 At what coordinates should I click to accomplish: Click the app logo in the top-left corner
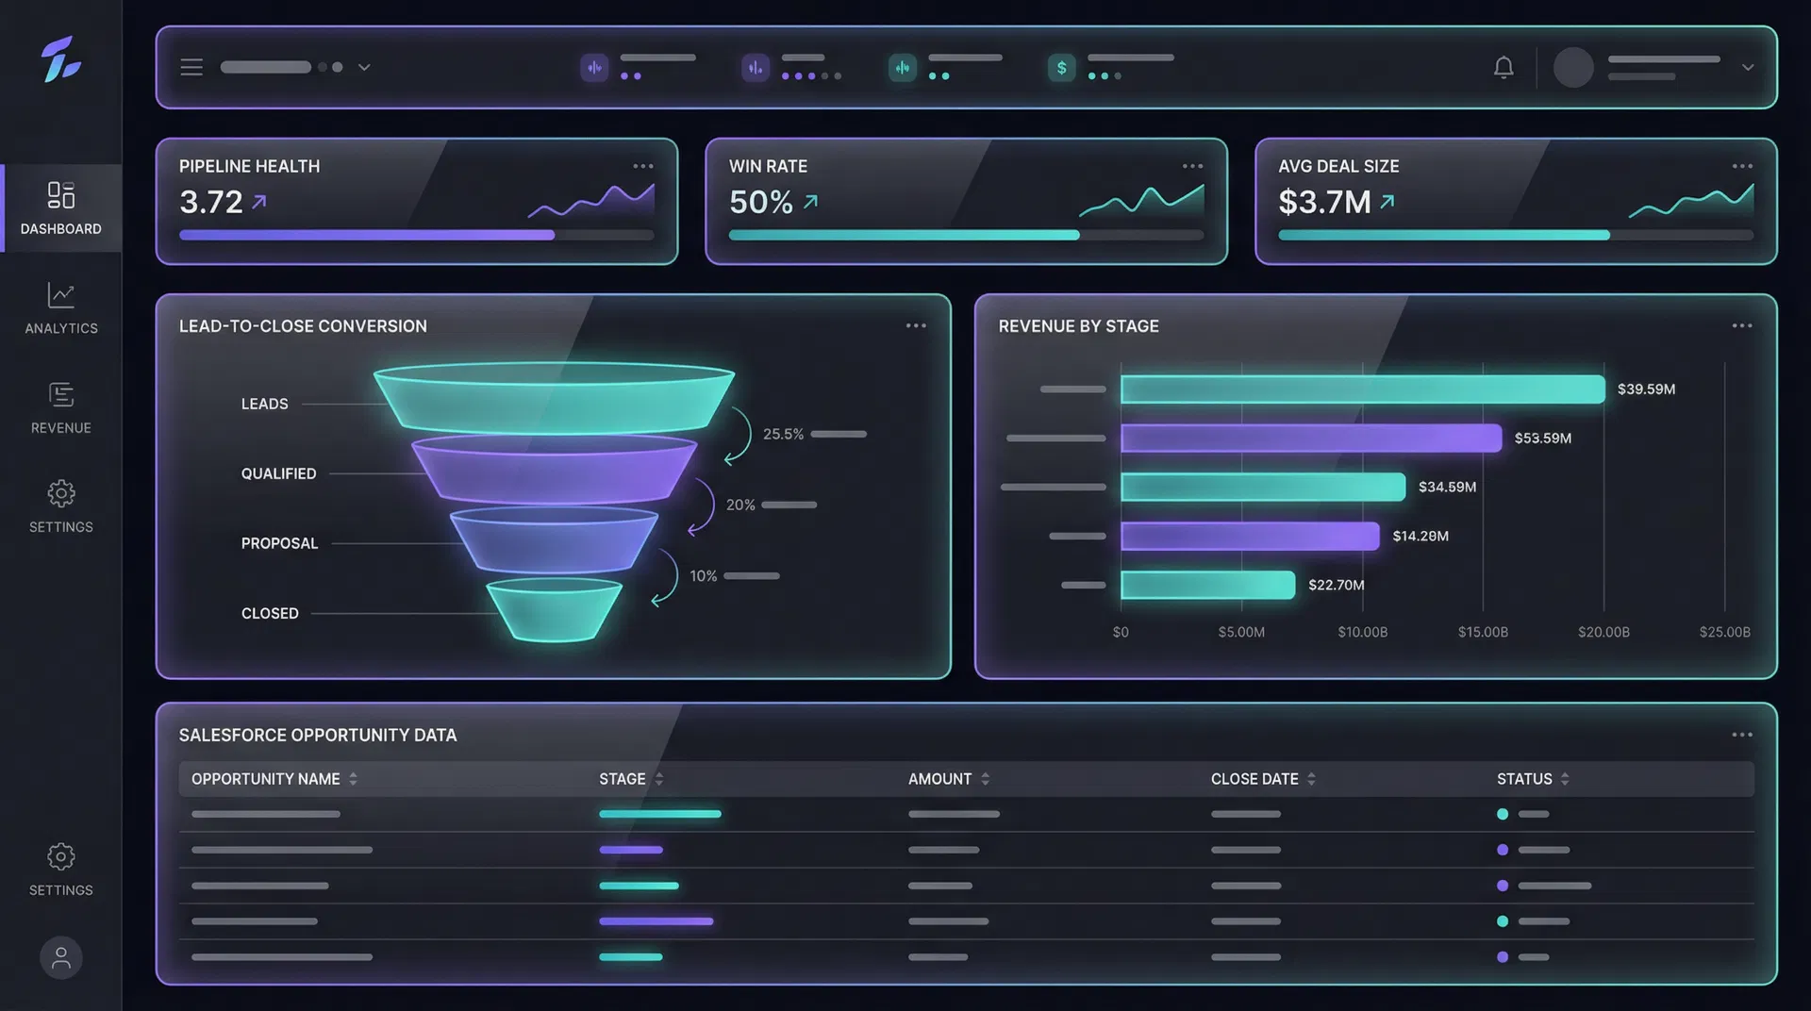tap(60, 61)
